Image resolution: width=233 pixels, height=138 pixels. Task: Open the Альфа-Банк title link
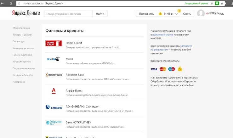(74, 91)
